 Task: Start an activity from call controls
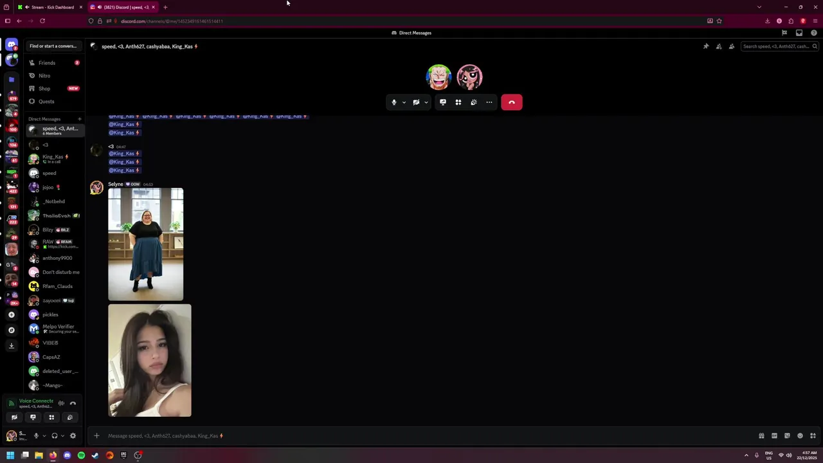458,102
